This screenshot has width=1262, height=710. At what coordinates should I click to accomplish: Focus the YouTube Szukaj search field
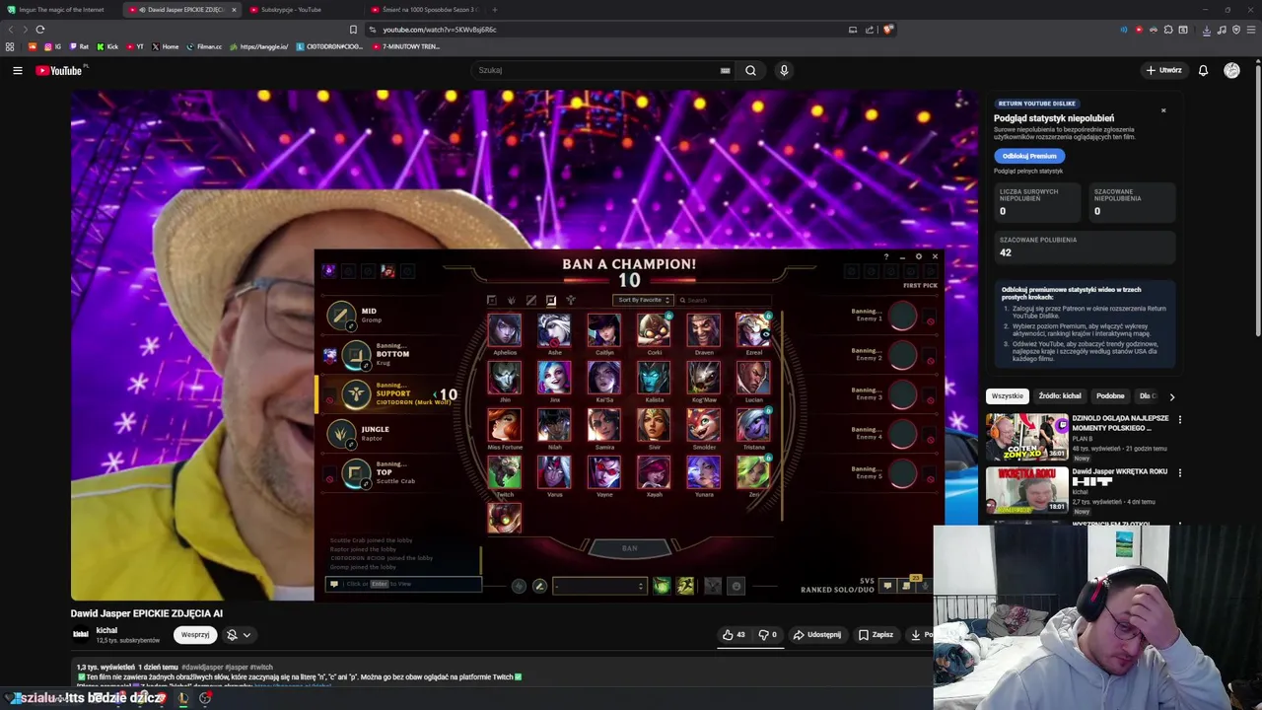point(596,70)
